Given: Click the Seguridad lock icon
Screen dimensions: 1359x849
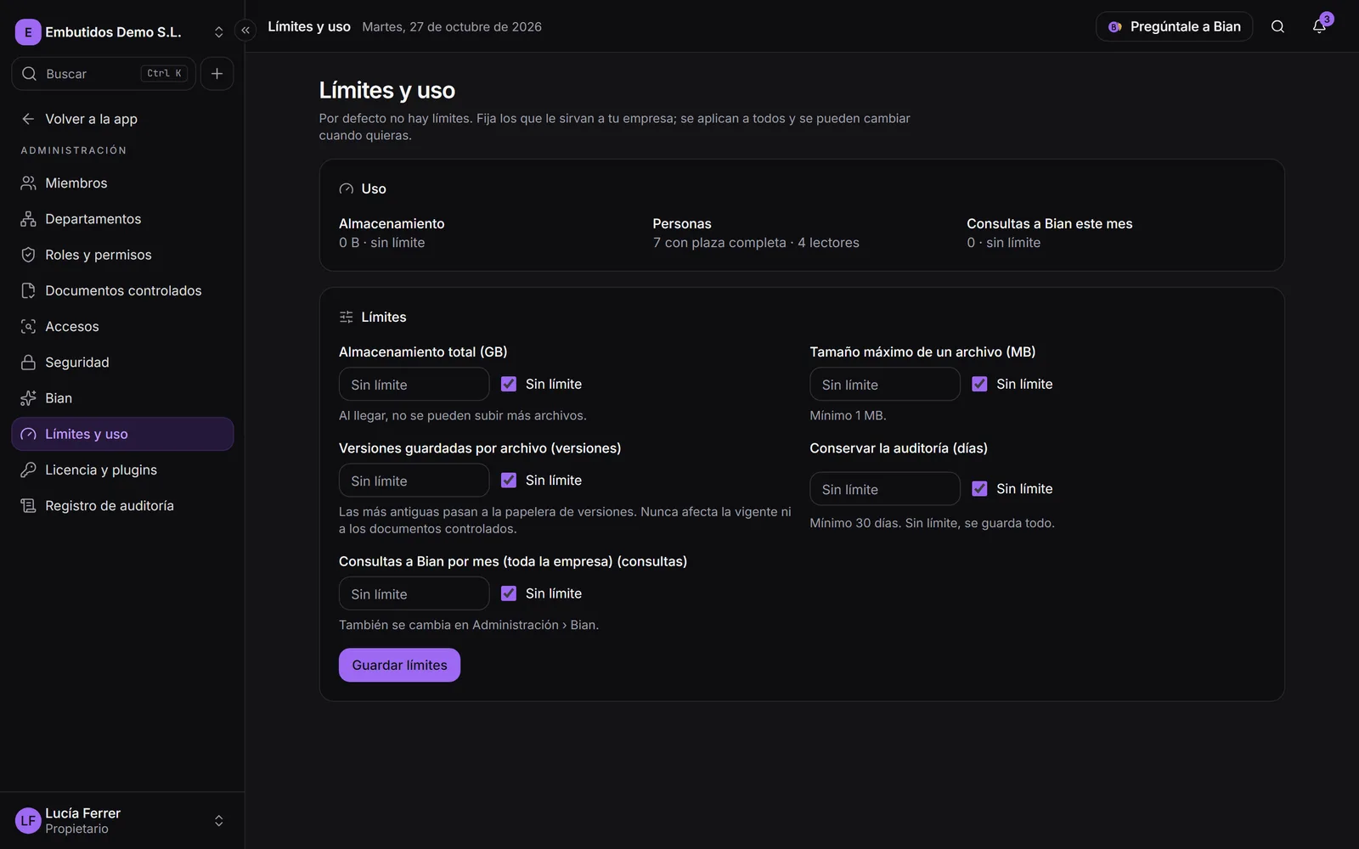Looking at the screenshot, I should pyautogui.click(x=28, y=363).
